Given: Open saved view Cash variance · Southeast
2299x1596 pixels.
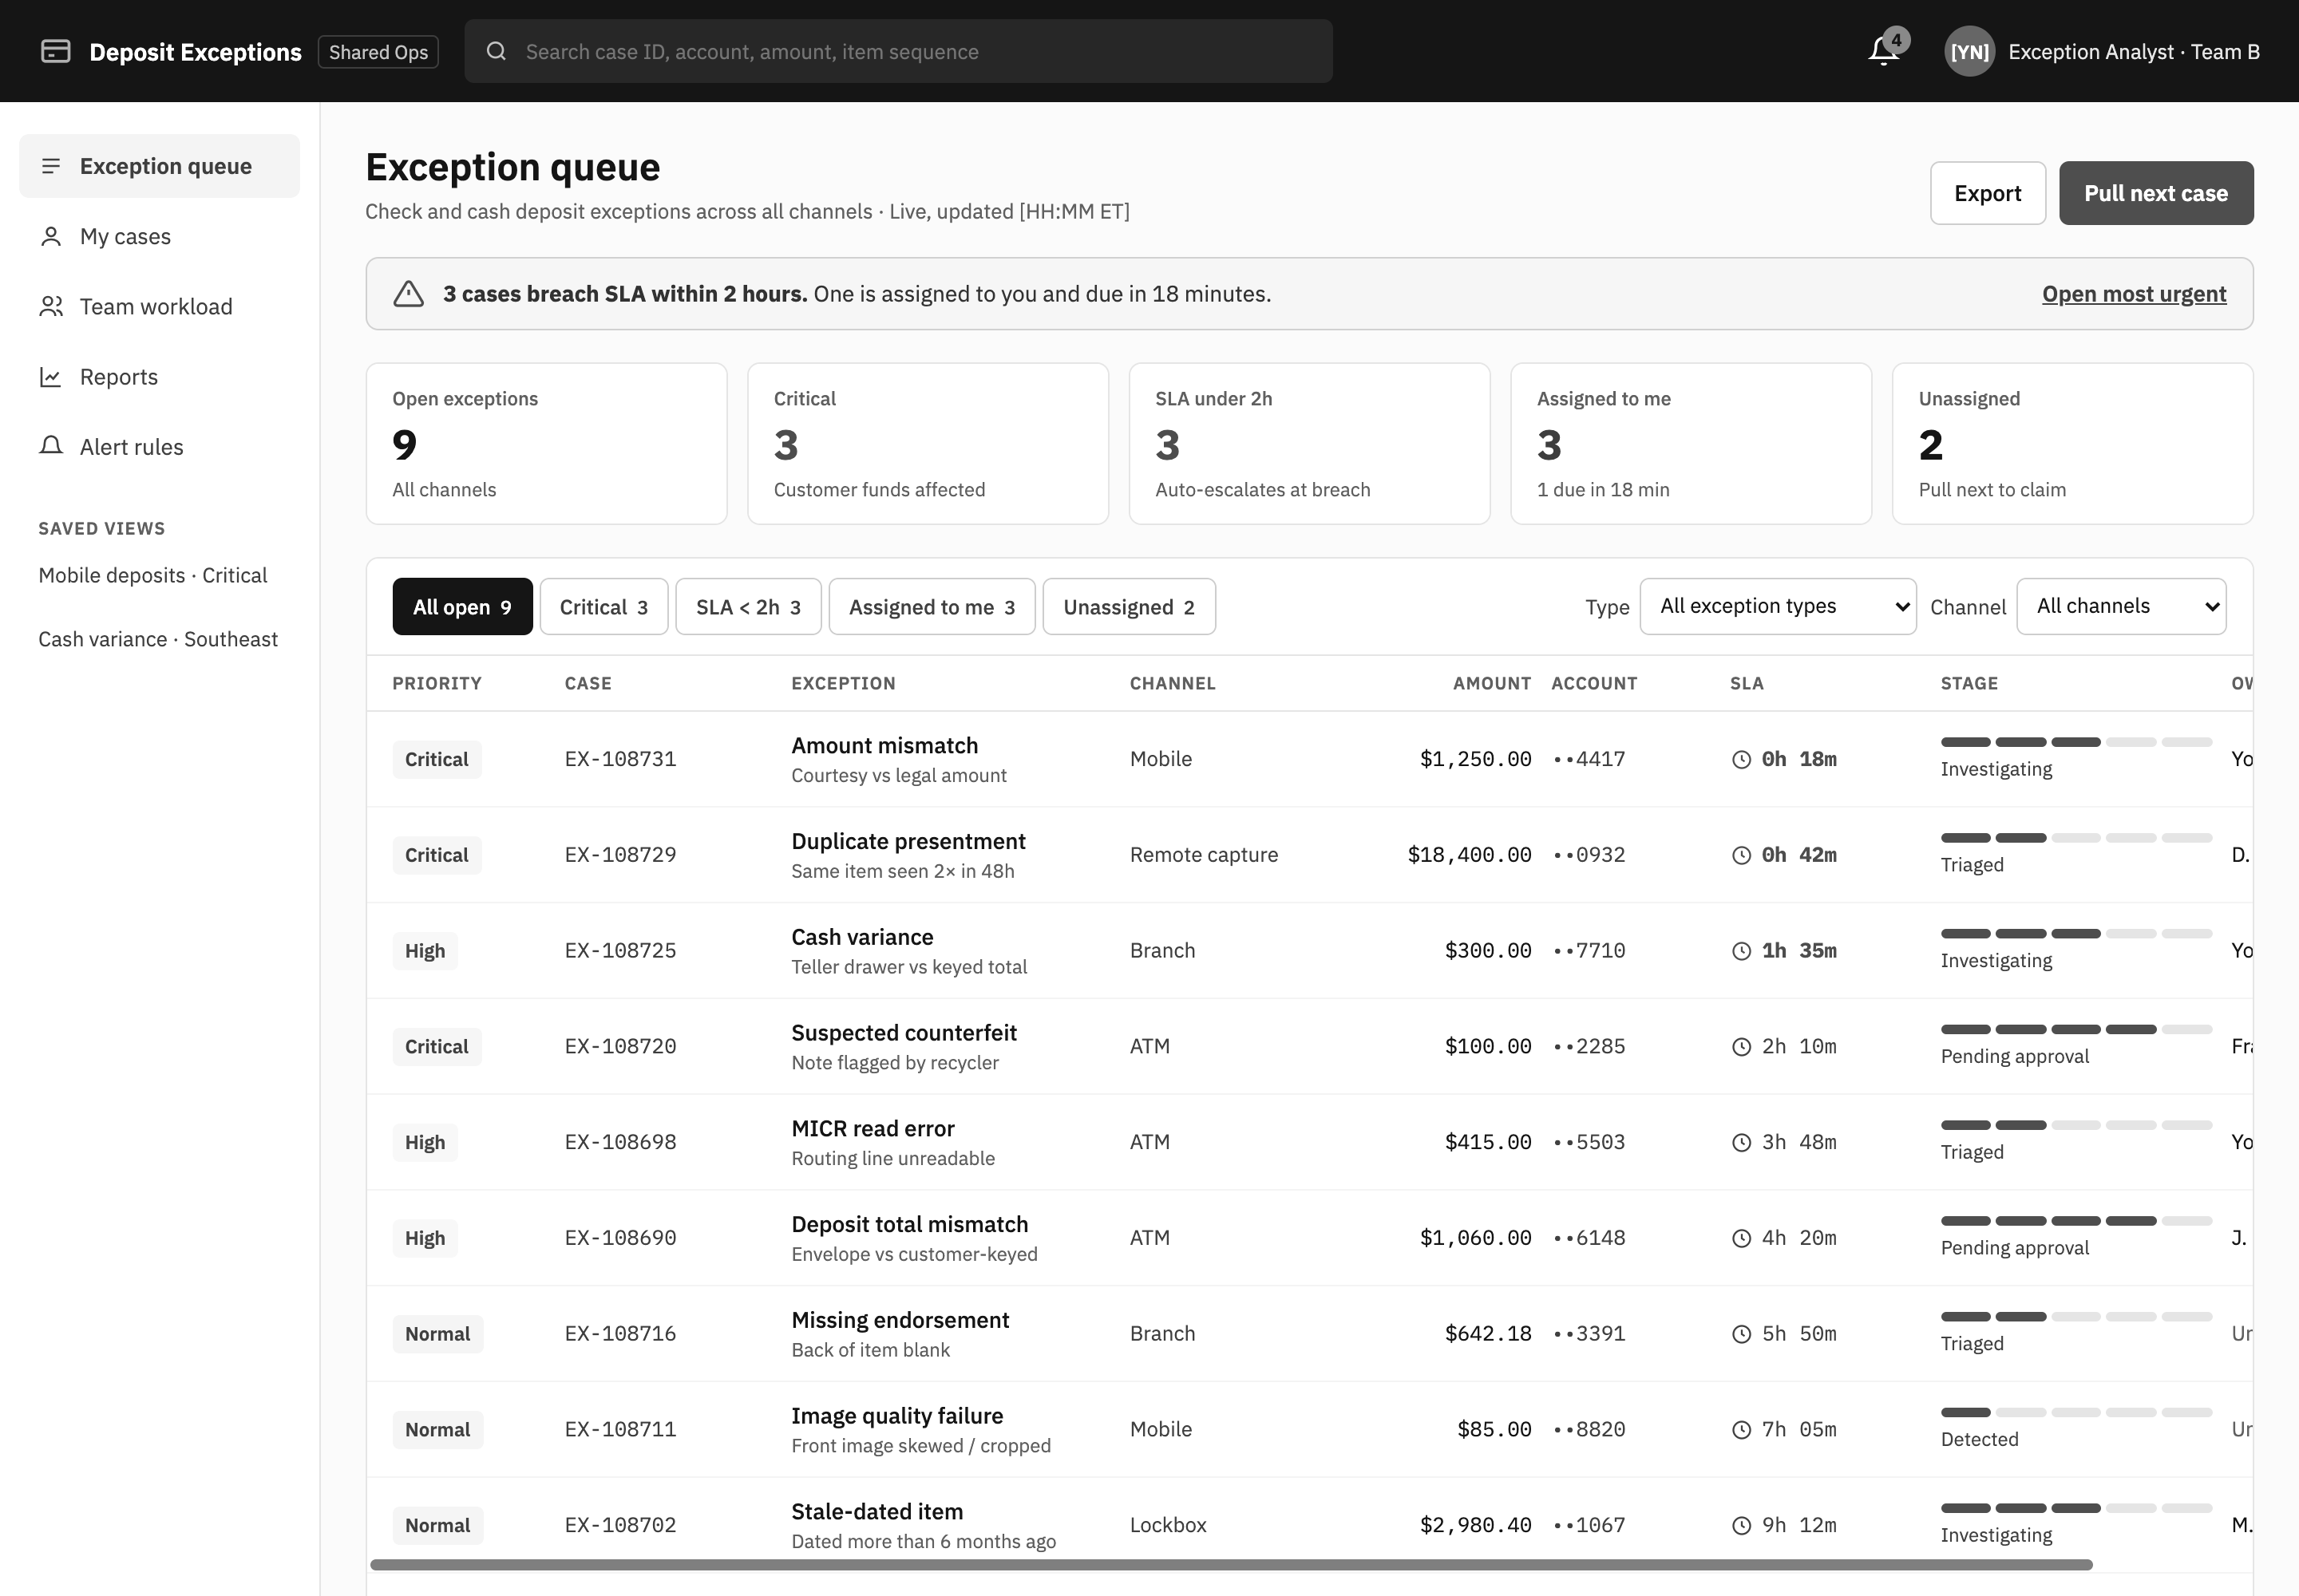Looking at the screenshot, I should tap(158, 639).
